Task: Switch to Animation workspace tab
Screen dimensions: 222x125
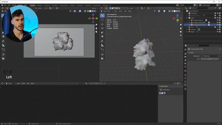Action: 80,6
